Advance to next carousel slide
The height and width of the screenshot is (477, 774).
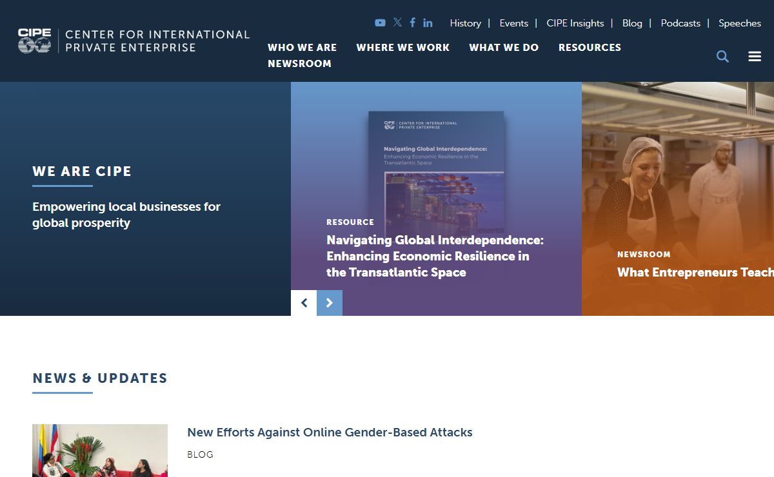click(x=330, y=303)
